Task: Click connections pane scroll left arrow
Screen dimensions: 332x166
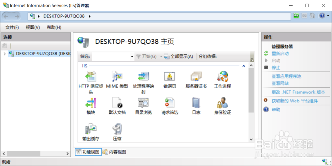Action: click(4, 153)
